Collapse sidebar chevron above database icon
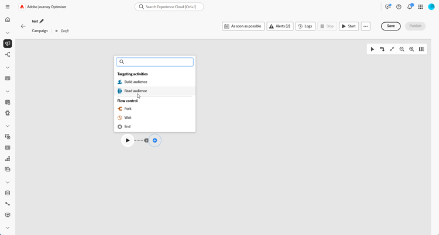This screenshot has width=439, height=235. click(x=8, y=182)
